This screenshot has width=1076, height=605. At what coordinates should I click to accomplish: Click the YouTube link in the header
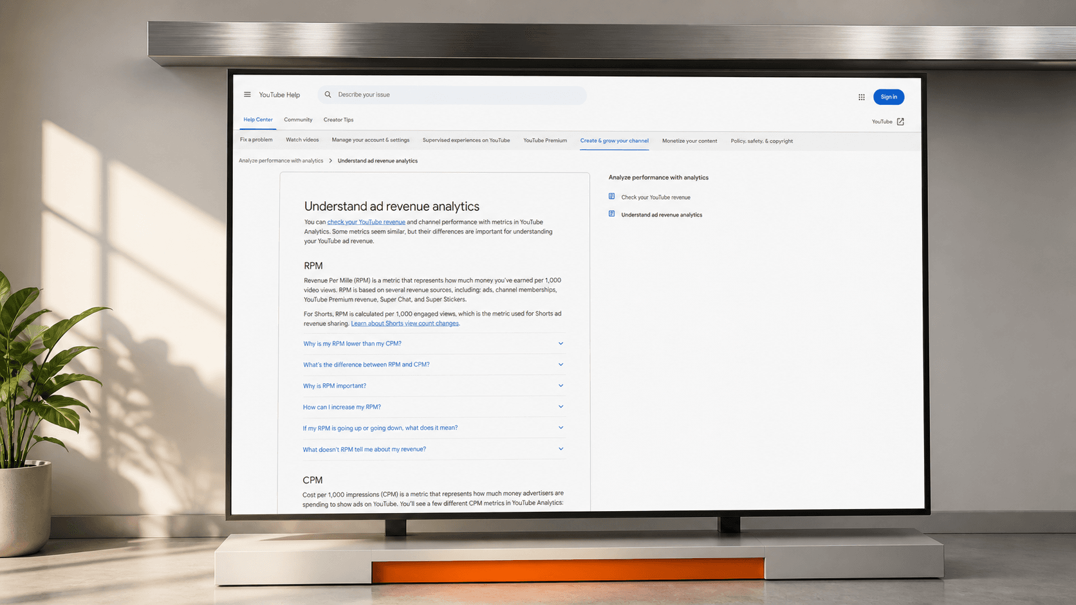pos(882,122)
